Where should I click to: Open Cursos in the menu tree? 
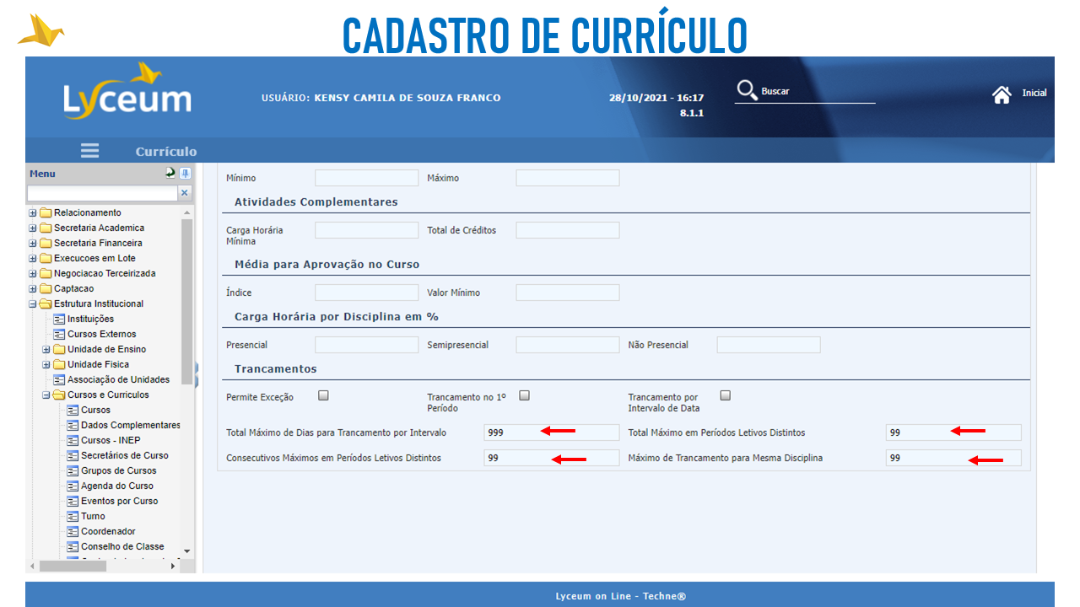pyautogui.click(x=95, y=410)
